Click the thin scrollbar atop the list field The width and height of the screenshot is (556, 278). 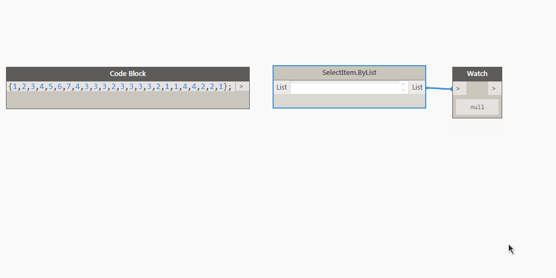point(344,82)
